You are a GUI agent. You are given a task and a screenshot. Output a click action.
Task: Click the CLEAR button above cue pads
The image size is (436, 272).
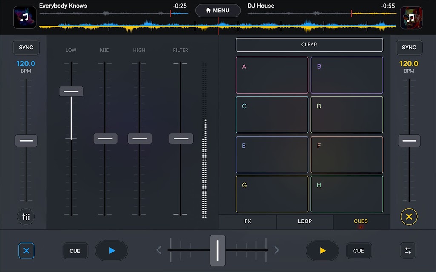point(309,45)
